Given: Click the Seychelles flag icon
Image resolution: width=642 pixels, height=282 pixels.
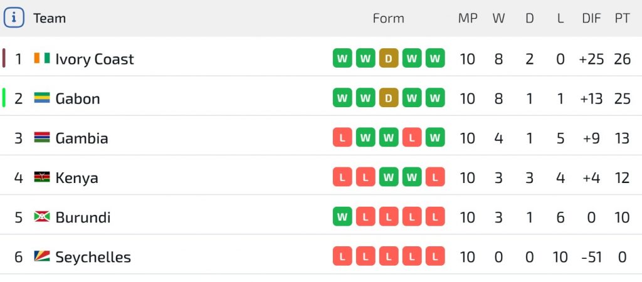Looking at the screenshot, I should point(42,256).
